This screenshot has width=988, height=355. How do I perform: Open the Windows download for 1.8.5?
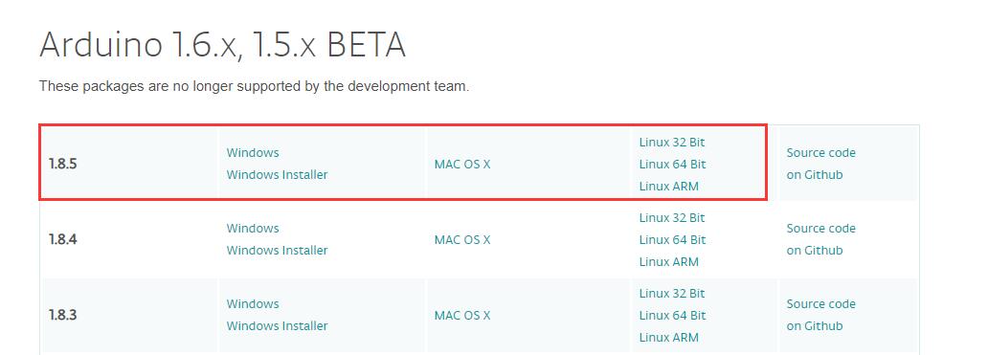click(x=253, y=153)
